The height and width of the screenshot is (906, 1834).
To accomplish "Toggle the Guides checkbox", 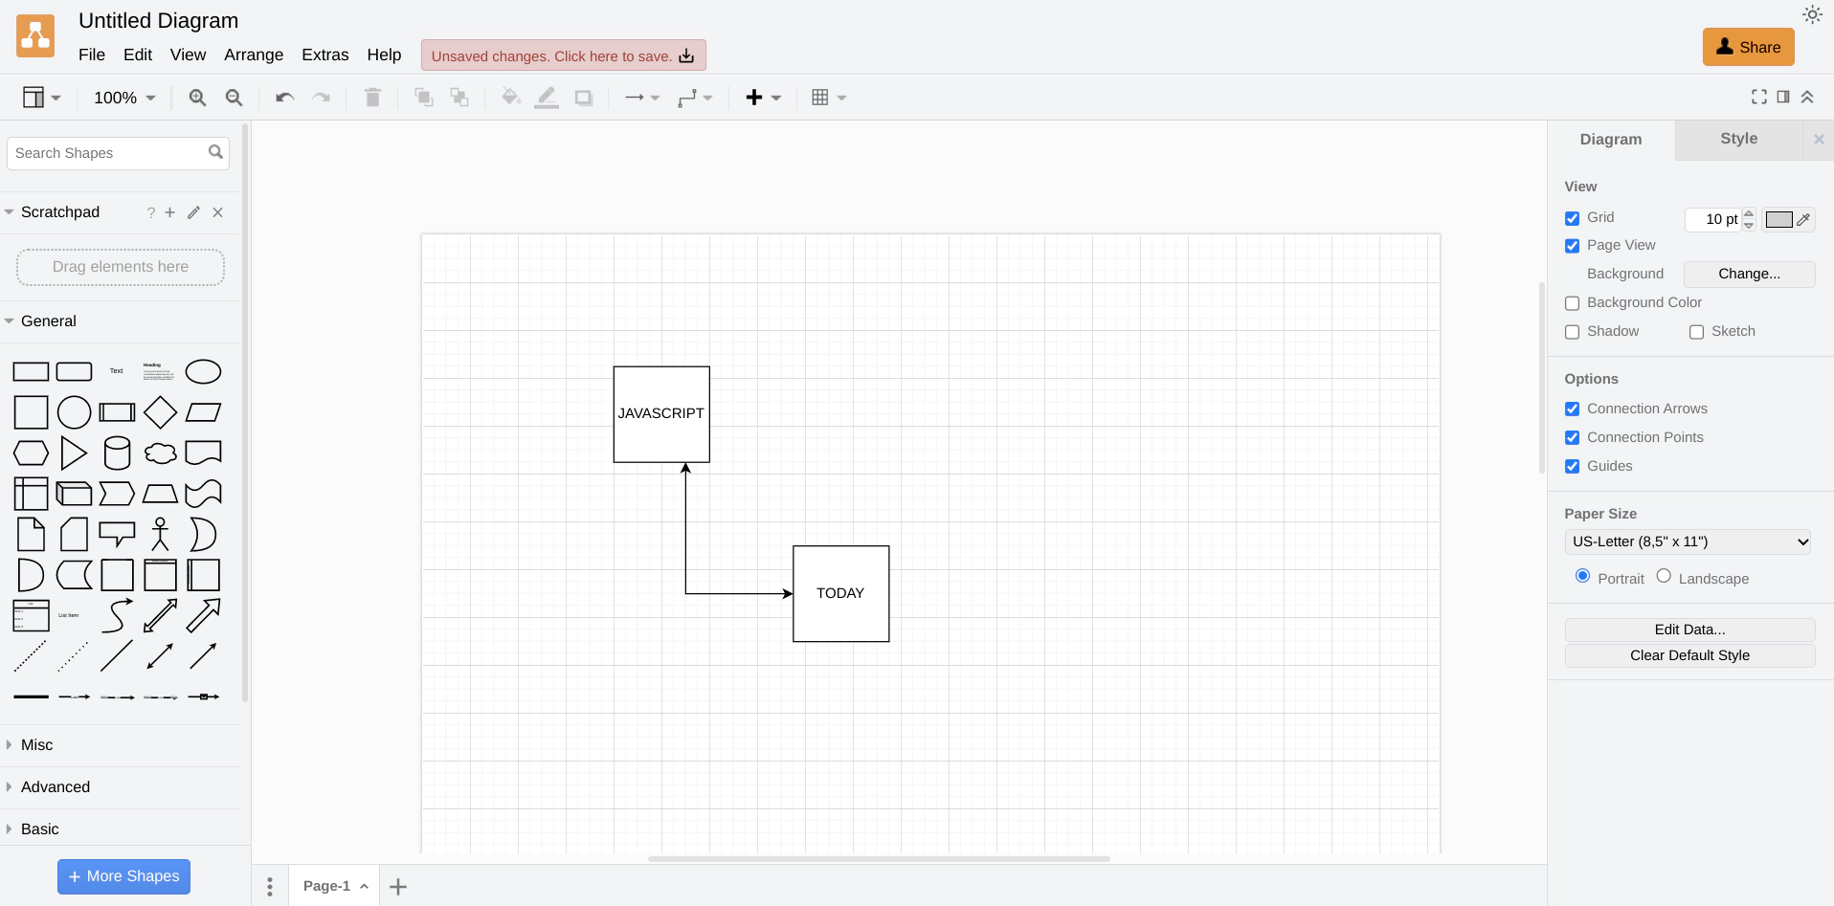I will pyautogui.click(x=1572, y=467).
